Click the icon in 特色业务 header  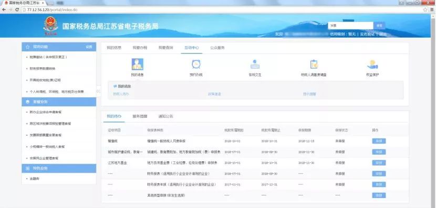pyautogui.click(x=27, y=168)
